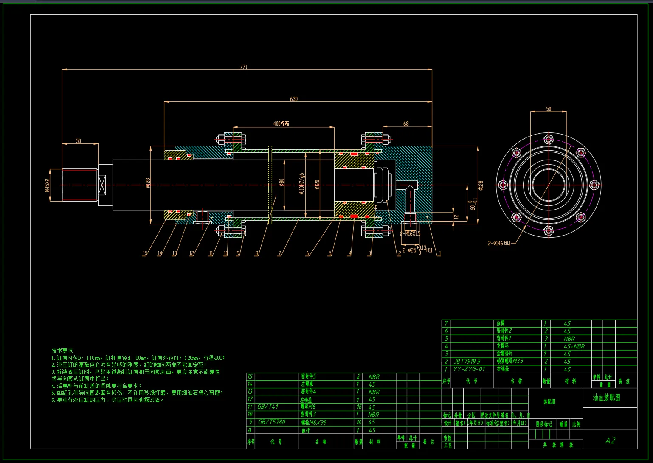Click the '2-ø146±0.1' bolt circle label
The width and height of the screenshot is (653, 463).
tap(499, 243)
